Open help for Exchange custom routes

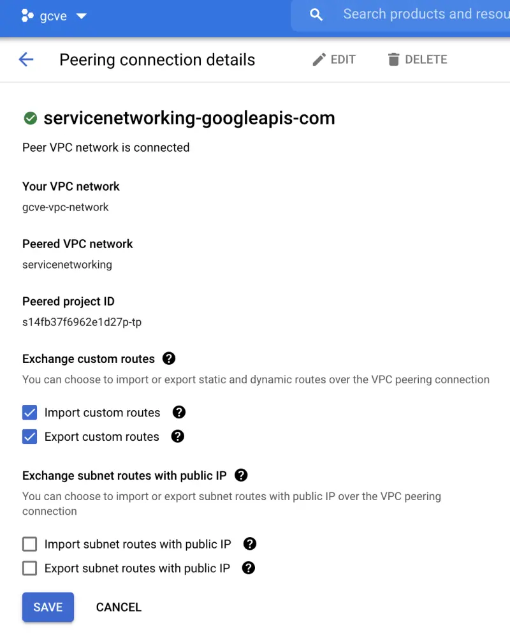pos(169,358)
